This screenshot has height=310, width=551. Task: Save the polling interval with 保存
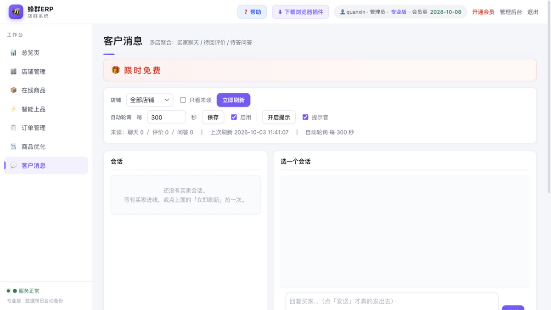(x=213, y=117)
